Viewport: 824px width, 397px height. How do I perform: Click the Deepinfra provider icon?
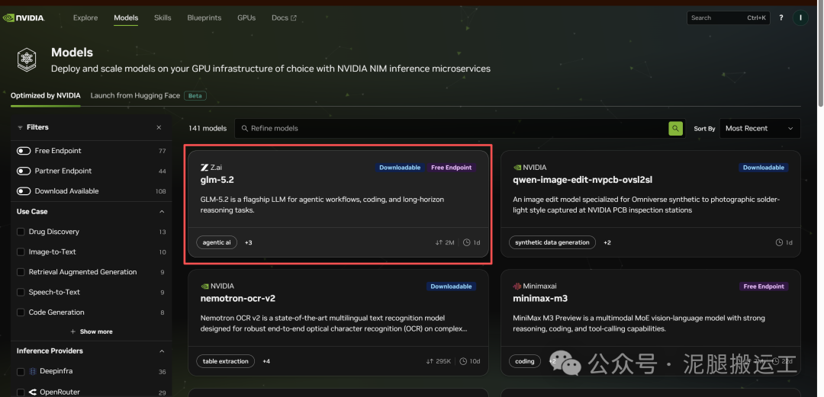[33, 371]
